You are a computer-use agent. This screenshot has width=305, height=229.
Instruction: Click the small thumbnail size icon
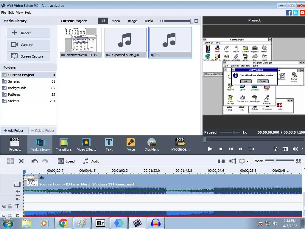pos(161,21)
